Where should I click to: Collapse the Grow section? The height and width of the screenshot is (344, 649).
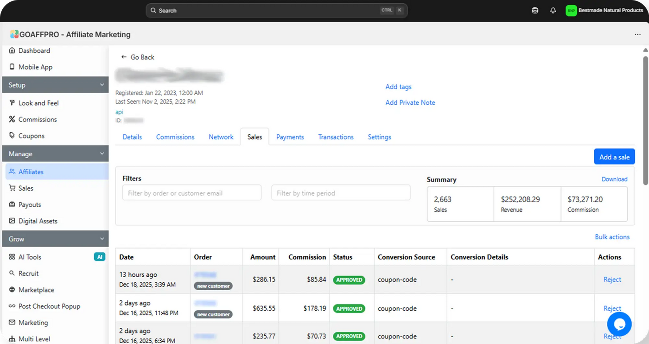click(55, 239)
